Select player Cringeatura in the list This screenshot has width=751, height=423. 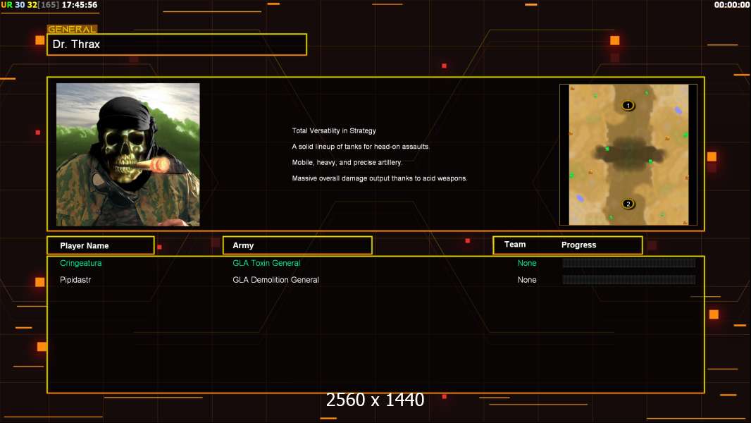pos(80,263)
